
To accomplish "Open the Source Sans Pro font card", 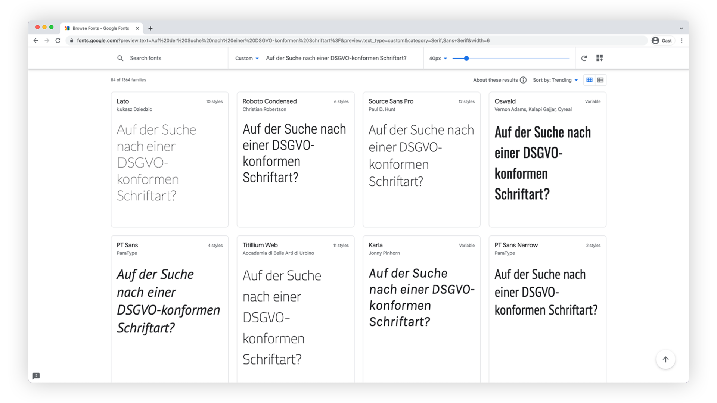I will [x=422, y=159].
